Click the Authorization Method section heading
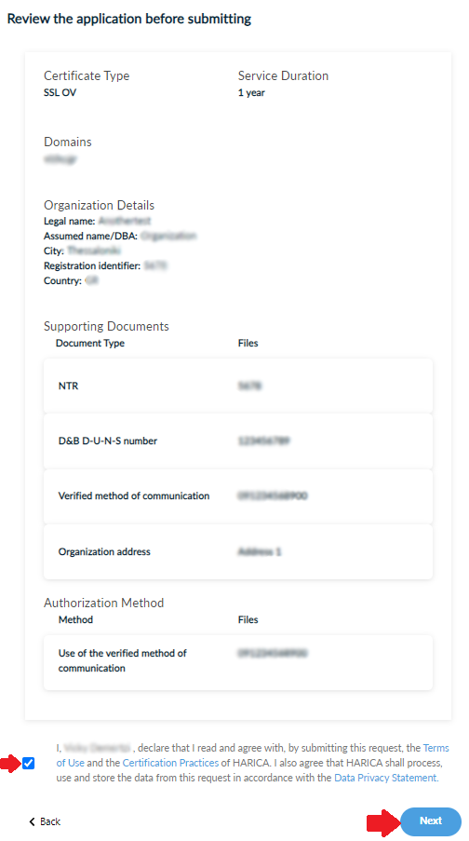 click(x=104, y=603)
